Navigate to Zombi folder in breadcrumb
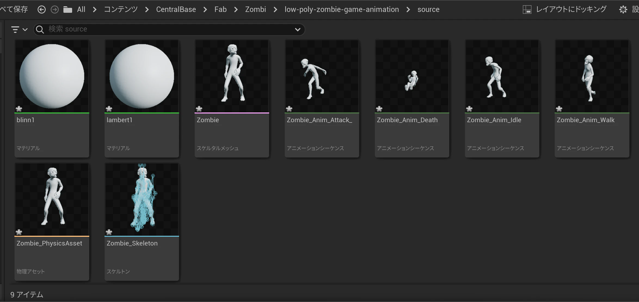 click(x=256, y=10)
